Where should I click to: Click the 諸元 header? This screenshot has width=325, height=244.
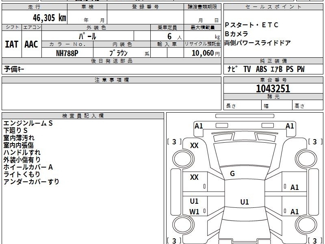click(273, 97)
